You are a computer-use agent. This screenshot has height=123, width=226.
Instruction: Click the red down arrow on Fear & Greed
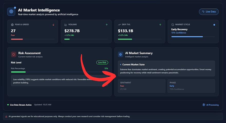(53, 25)
